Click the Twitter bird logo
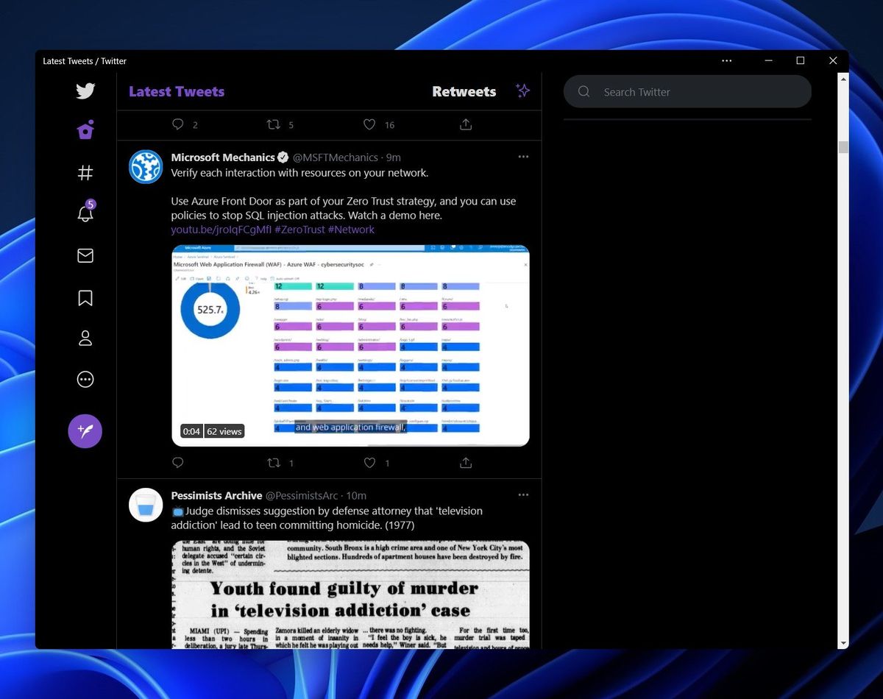The image size is (883, 699). pyautogui.click(x=85, y=91)
